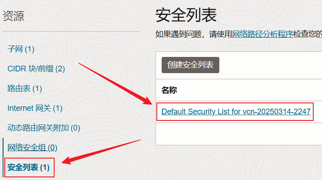Open 路由表 (1) from the sidebar

pyautogui.click(x=24, y=88)
